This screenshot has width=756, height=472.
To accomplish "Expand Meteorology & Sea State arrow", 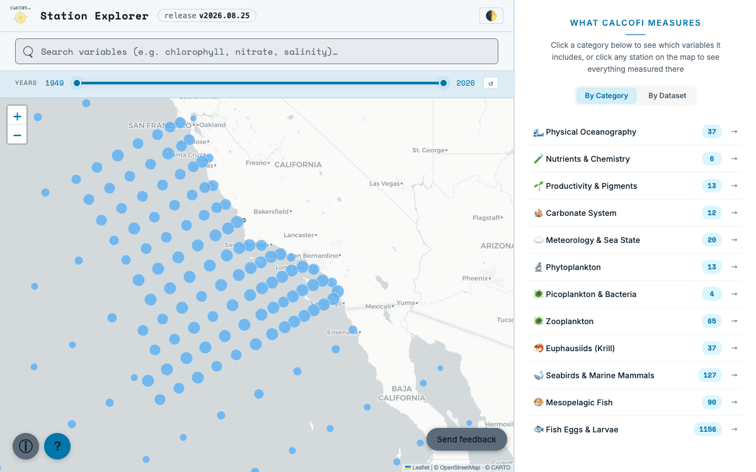I will 734,240.
